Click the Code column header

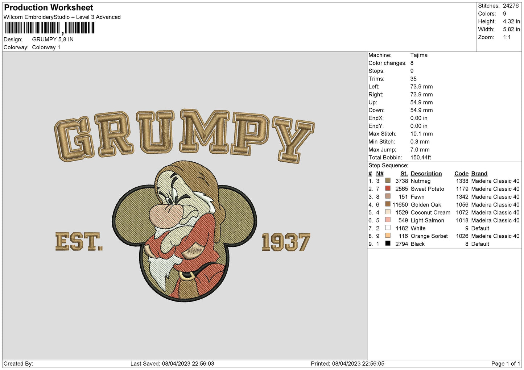(461, 174)
